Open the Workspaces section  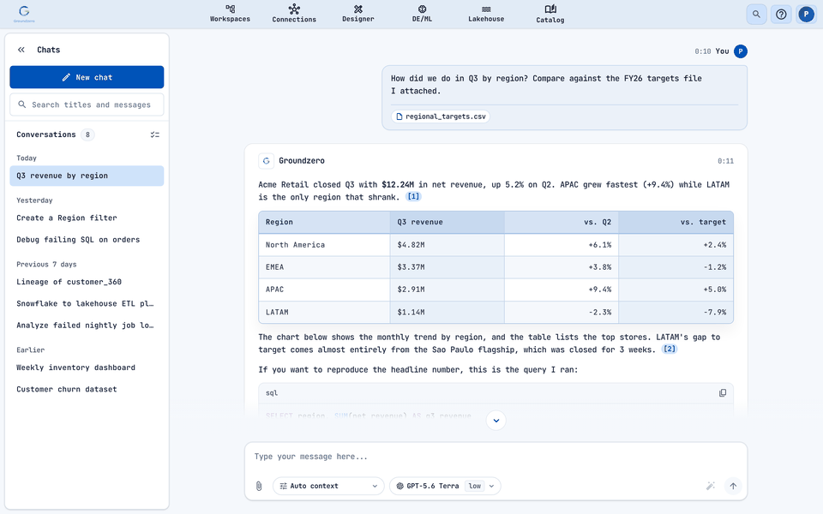pos(230,14)
